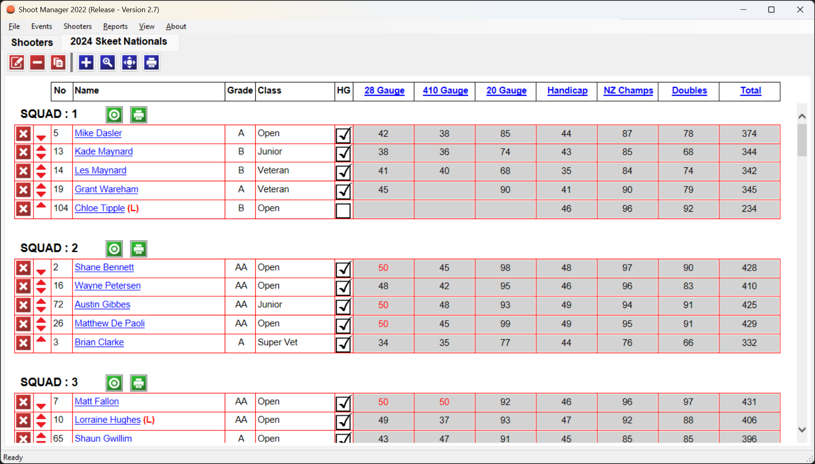Open the Reports menu
Screen dimensions: 815x464
[x=115, y=26]
